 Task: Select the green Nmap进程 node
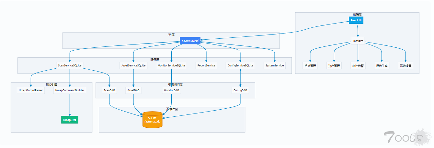[x=70, y=120]
